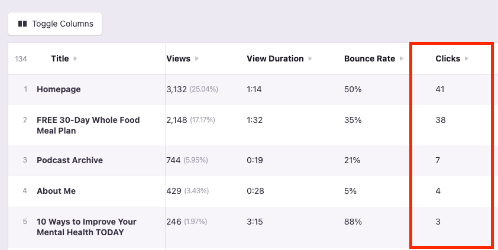Select the Bounce Rate column header

[370, 59]
